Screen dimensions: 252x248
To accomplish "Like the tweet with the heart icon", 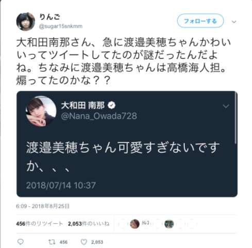I will 84,242.
